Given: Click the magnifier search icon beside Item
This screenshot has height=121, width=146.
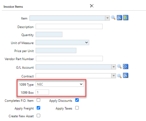Looking at the screenshot, I should pyautogui.click(x=113, y=18).
